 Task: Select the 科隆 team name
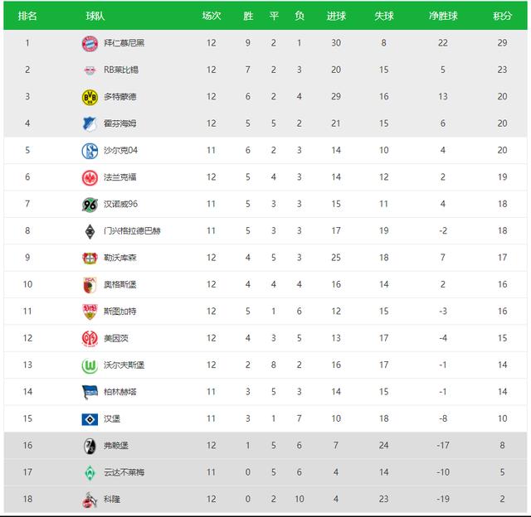(x=111, y=500)
